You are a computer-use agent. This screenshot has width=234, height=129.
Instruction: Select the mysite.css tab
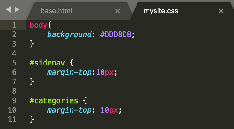161,11
